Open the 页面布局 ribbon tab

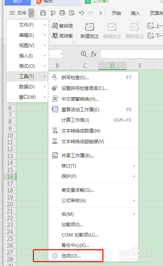tap(157, 13)
